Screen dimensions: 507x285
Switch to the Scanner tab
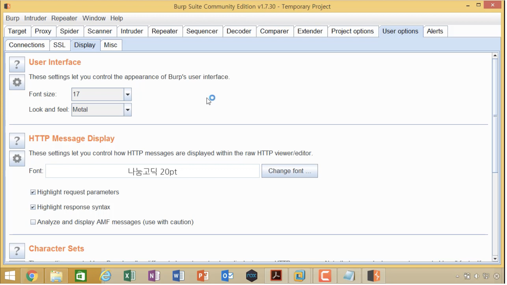click(100, 31)
